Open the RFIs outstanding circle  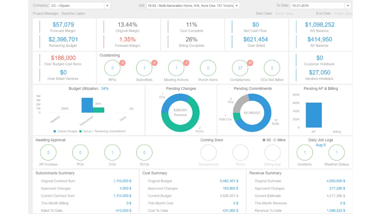(x=112, y=68)
